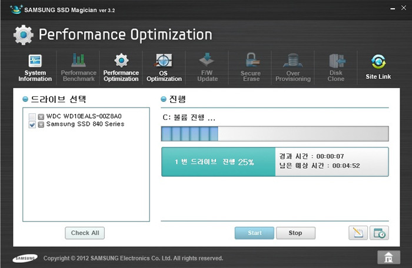Select the Samsung SSD 840 Series label
The width and height of the screenshot is (412, 268).
click(85, 124)
